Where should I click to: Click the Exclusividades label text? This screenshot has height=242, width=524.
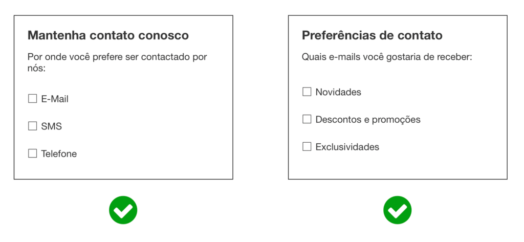pos(347,147)
